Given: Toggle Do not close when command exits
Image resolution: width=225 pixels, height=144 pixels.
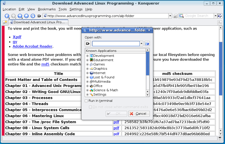Looking at the screenshot, I should 90,107.
